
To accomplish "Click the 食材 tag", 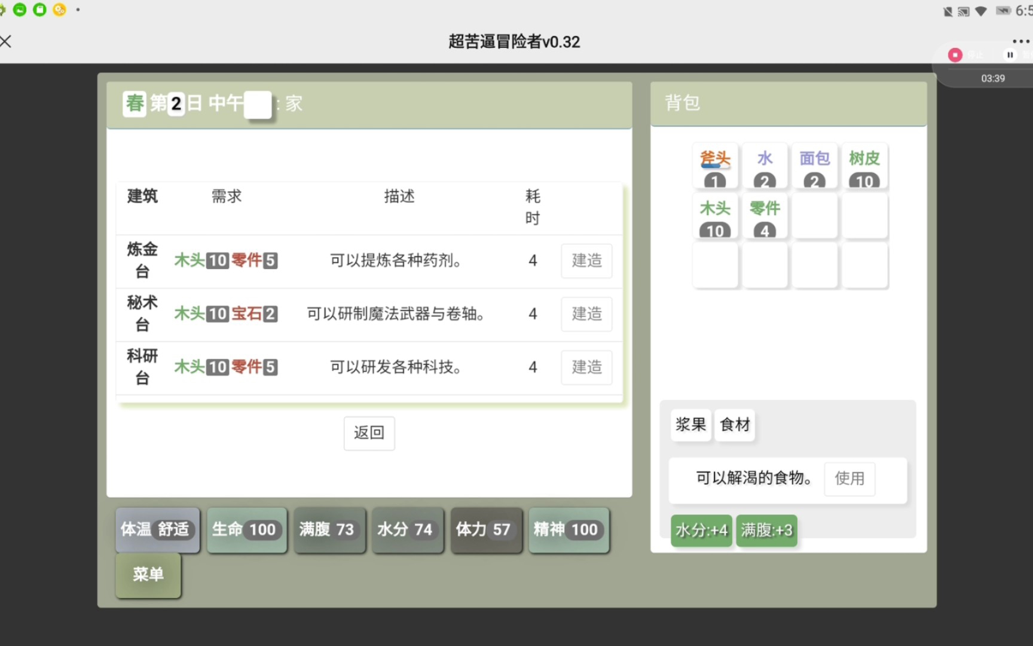I will click(735, 425).
